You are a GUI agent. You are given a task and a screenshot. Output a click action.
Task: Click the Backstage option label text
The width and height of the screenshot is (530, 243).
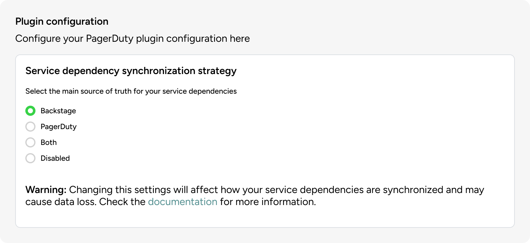[x=58, y=111]
